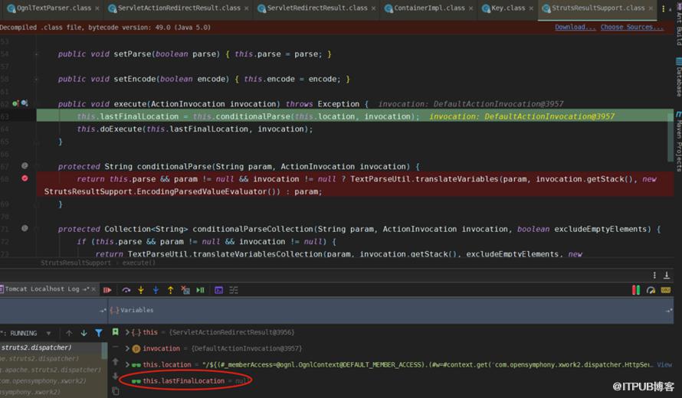
Task: Click the speedometer profiler icon
Action: coord(651,290)
